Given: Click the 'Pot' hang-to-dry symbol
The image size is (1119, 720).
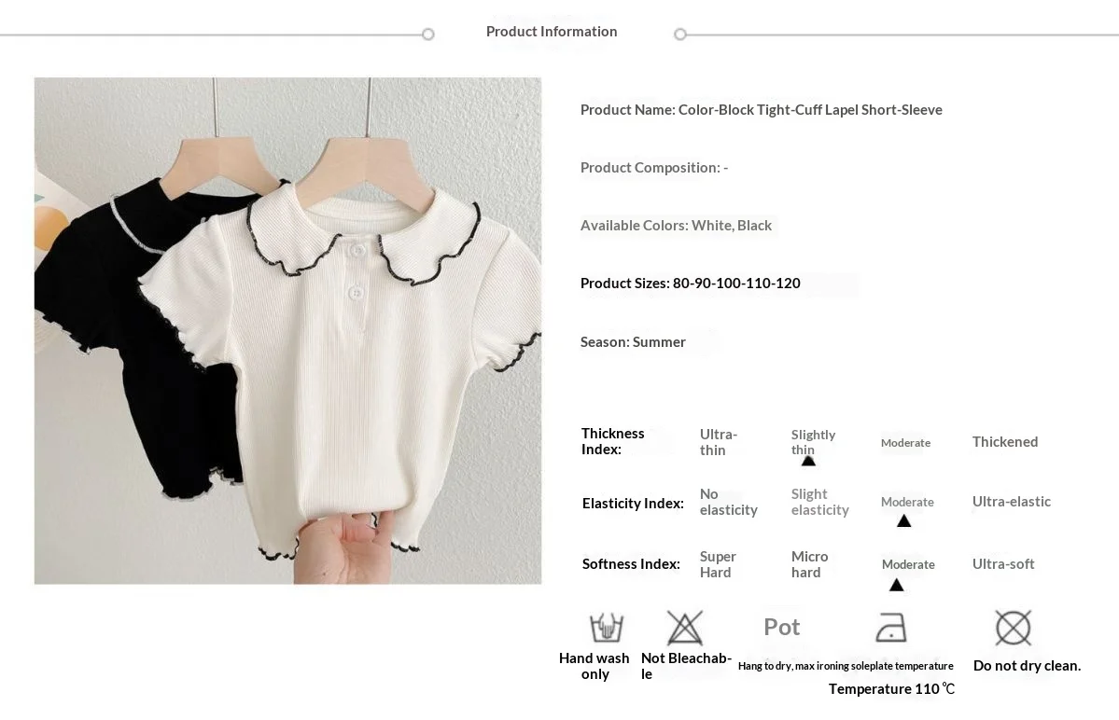Looking at the screenshot, I should point(781,628).
